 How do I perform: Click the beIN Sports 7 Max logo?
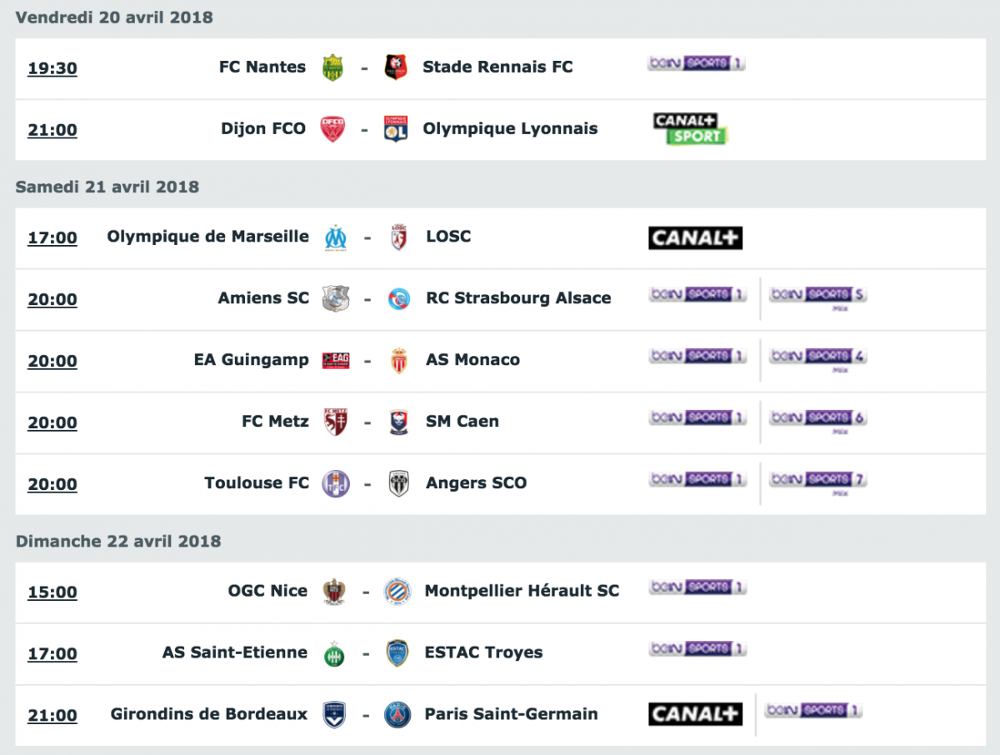click(818, 481)
